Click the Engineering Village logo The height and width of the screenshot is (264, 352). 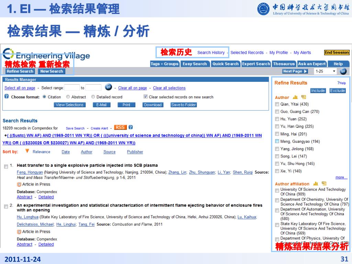point(46,54)
